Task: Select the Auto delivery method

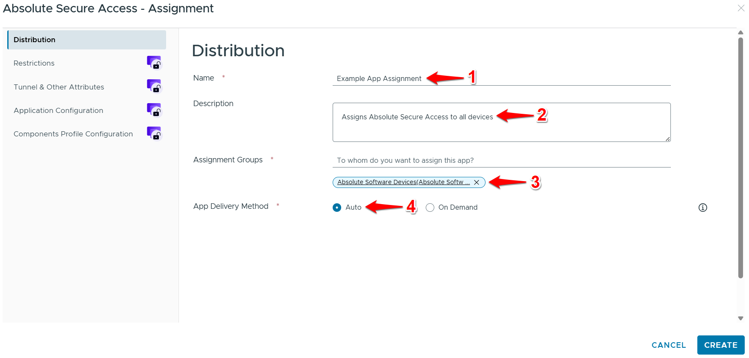Action: coord(337,208)
